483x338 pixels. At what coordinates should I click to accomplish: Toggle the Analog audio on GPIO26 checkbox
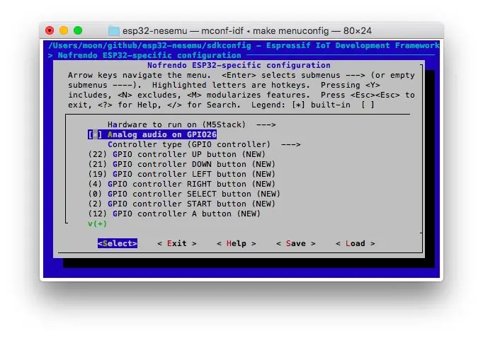[95, 134]
